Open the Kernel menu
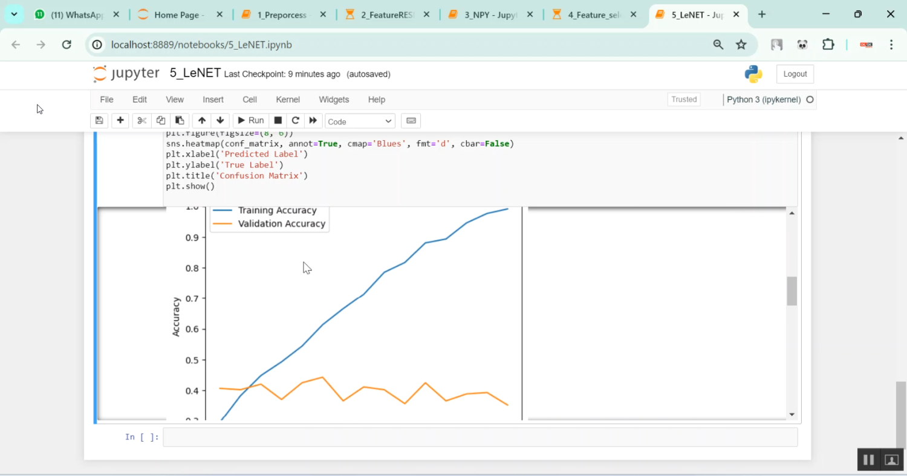Viewport: 907px width, 476px height. [x=288, y=100]
